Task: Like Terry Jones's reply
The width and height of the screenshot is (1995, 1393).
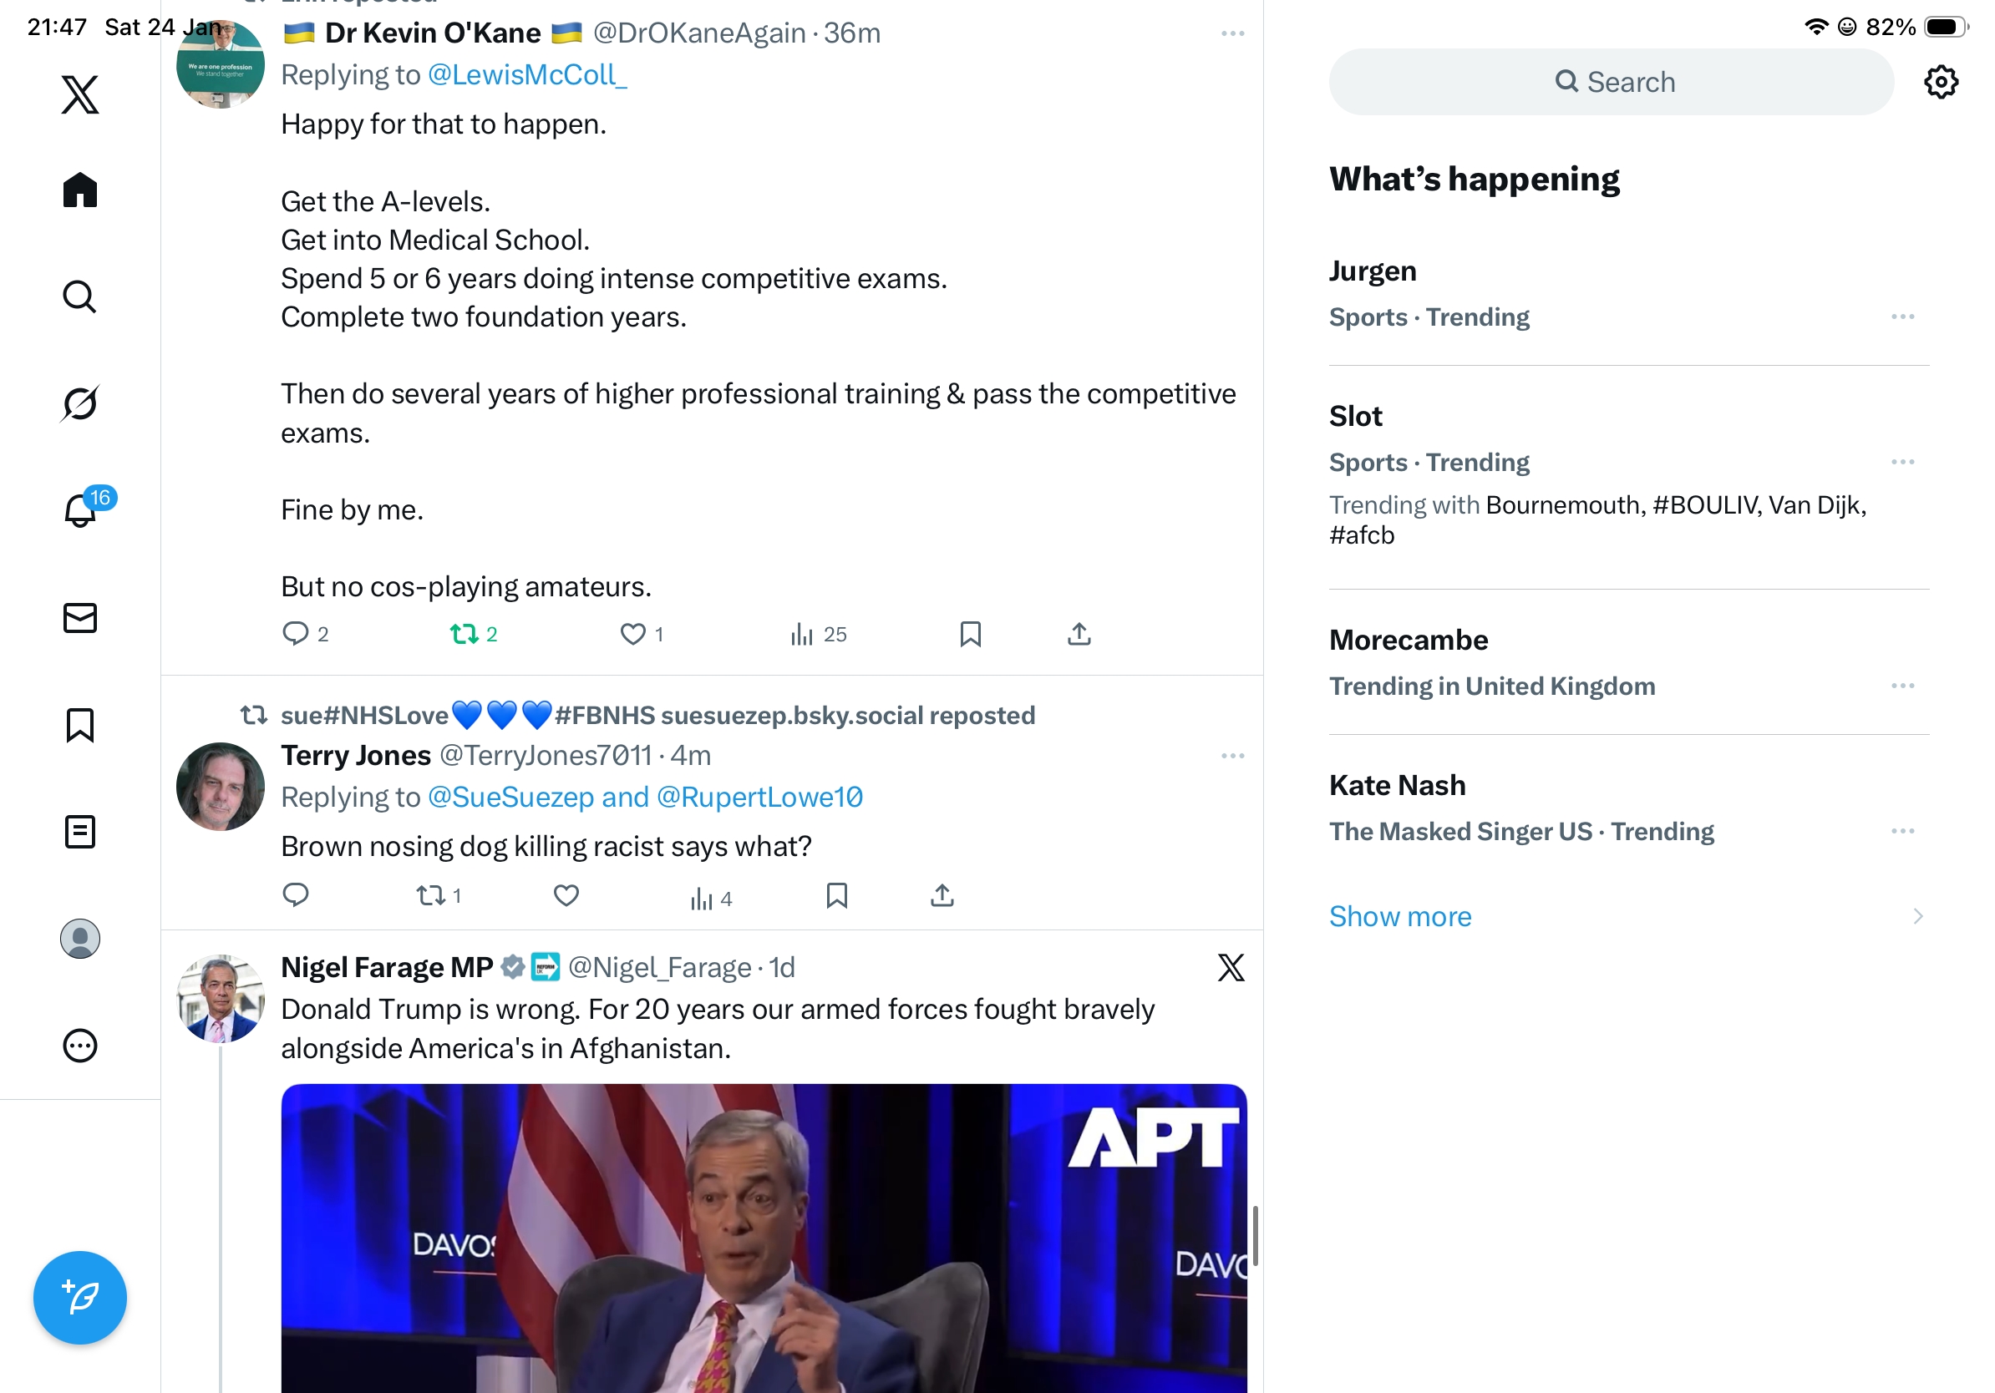Action: [x=566, y=895]
